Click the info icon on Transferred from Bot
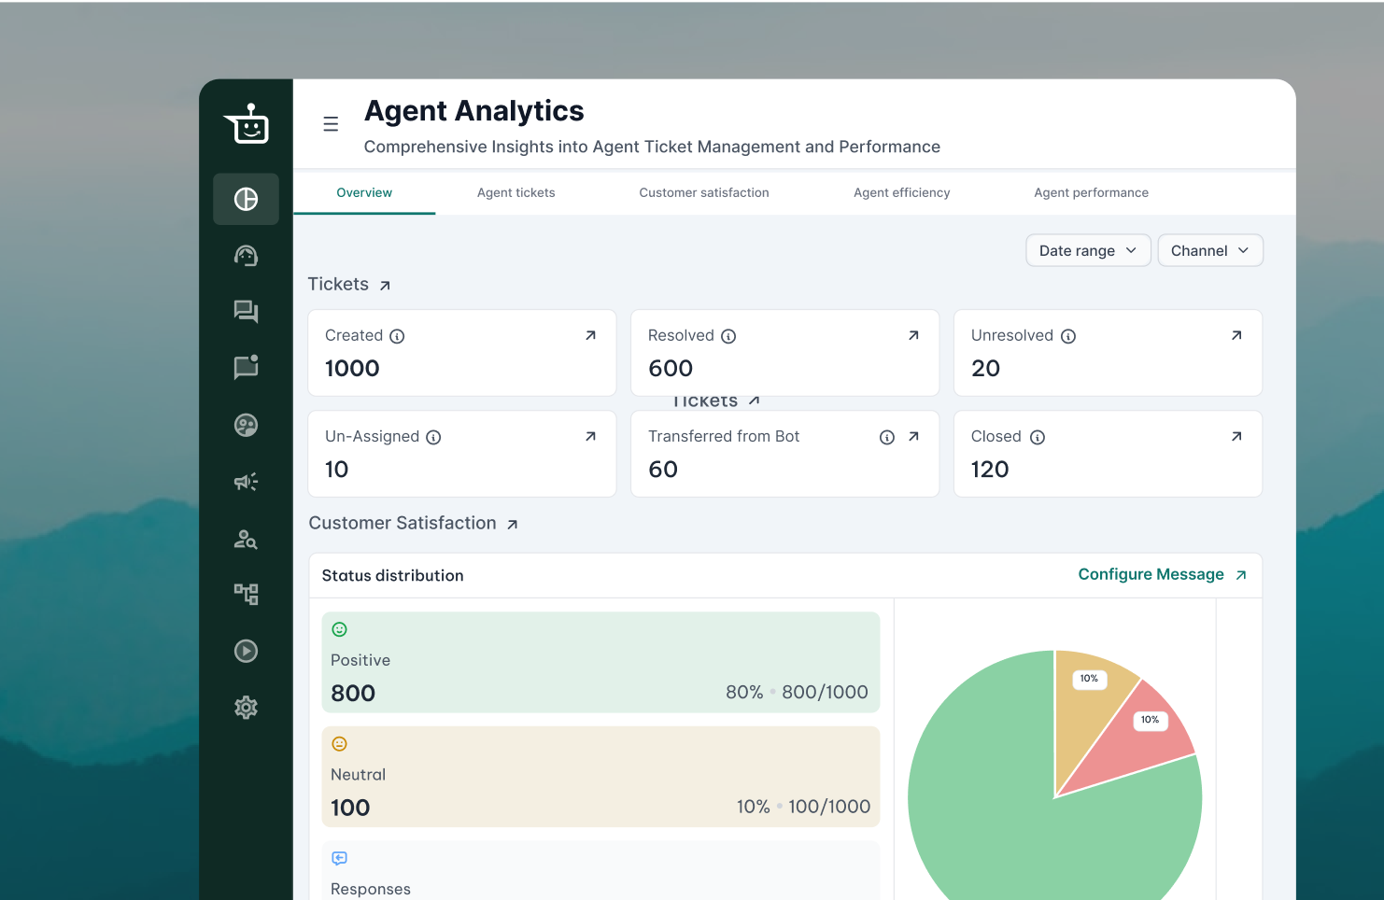This screenshot has width=1384, height=900. click(887, 437)
